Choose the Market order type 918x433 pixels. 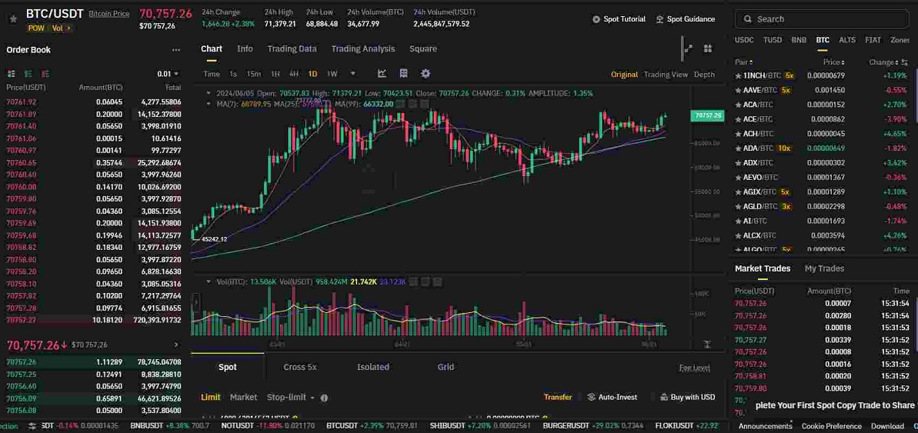(243, 398)
